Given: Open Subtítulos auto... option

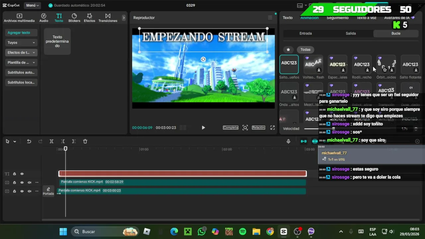Looking at the screenshot, I should pos(21,72).
